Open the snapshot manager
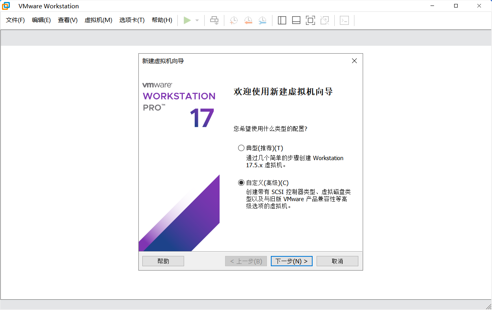This screenshot has width=492, height=310. click(262, 20)
